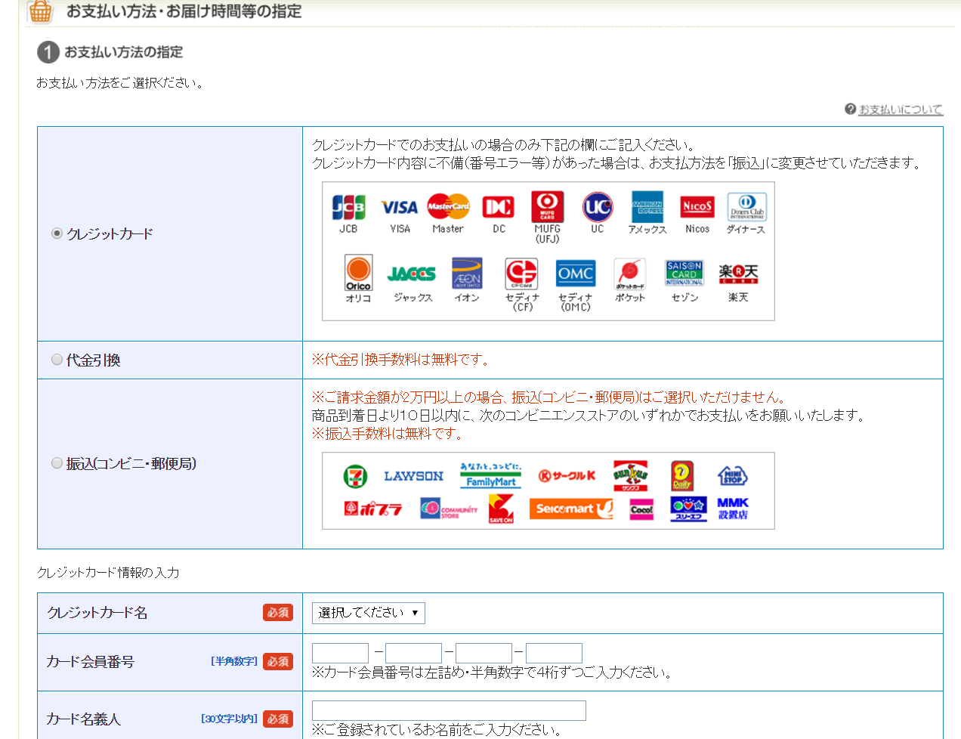The width and height of the screenshot is (961, 739).
Task: Open the お支払いについて help link
Action: click(901, 110)
